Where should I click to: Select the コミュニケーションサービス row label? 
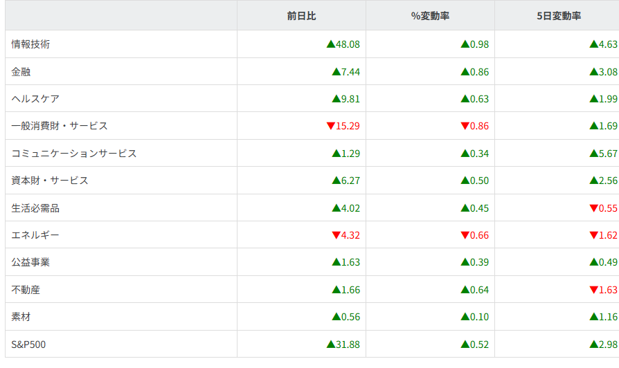tap(74, 154)
